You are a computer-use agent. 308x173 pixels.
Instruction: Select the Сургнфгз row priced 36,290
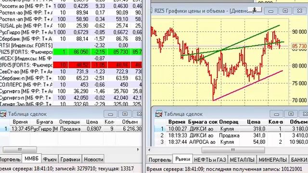point(71,91)
